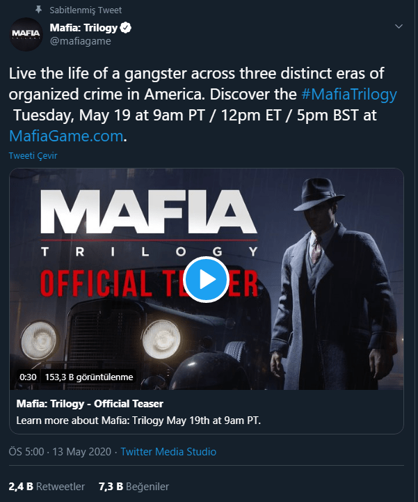View the 2,4 B Retweetler list
Screen dimensions: 418x502
point(47,487)
